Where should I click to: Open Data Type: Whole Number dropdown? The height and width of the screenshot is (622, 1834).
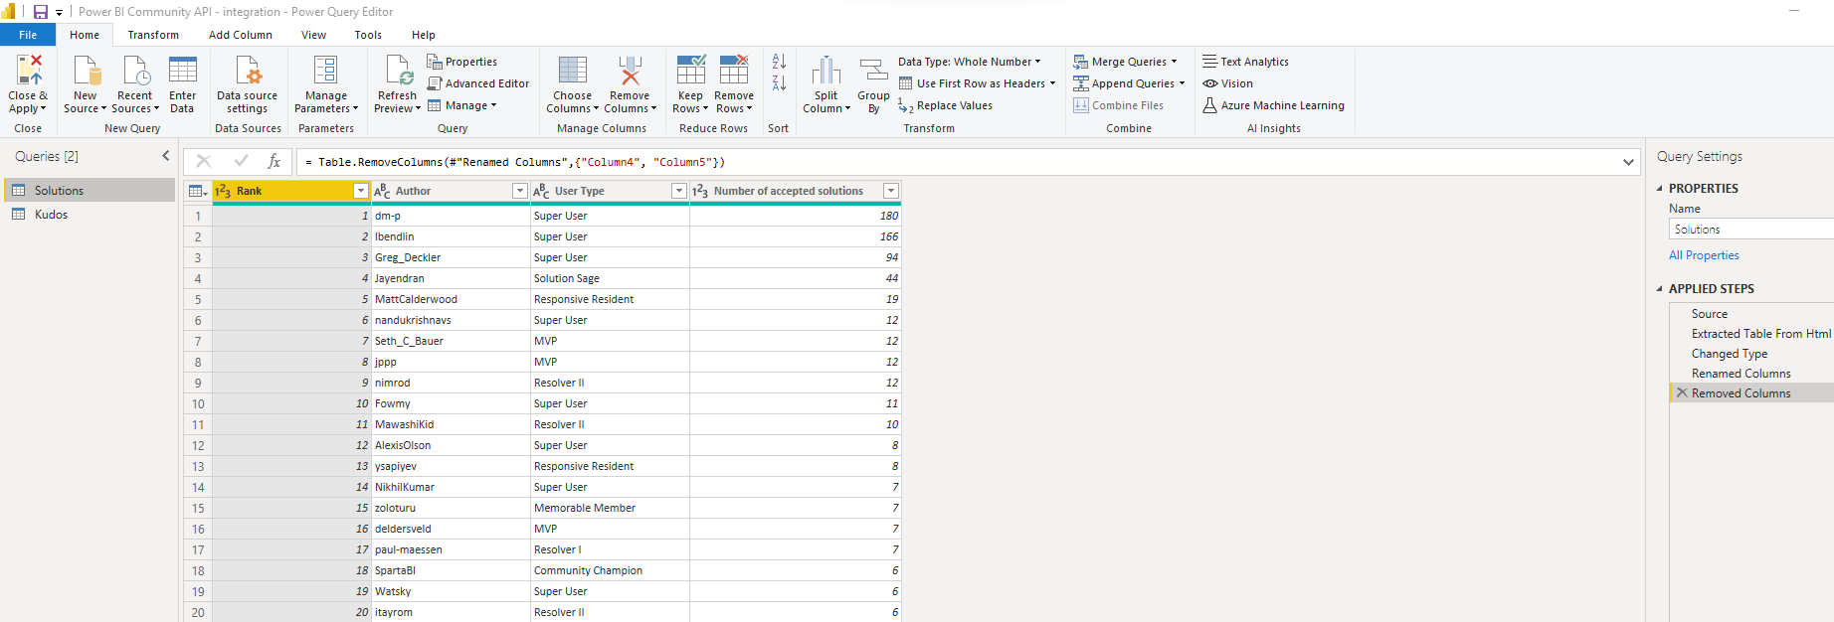[970, 62]
